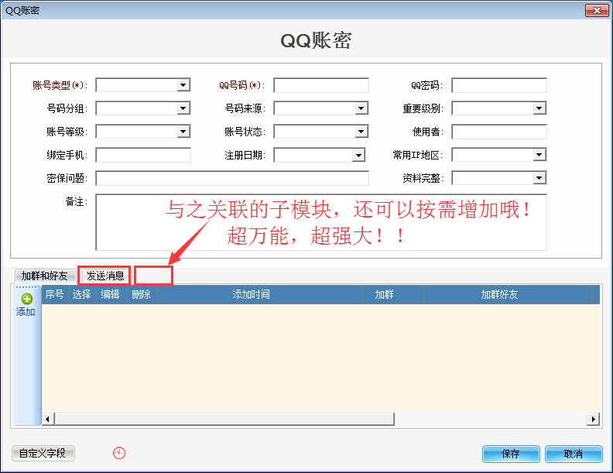
Task: Expand the 账号等级 dropdown
Action: point(183,132)
